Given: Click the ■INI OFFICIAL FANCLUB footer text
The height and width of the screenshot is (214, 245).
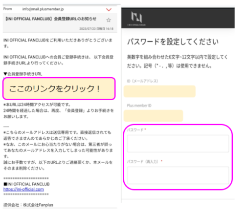Looking at the screenshot, I should pyautogui.click(x=26, y=184).
